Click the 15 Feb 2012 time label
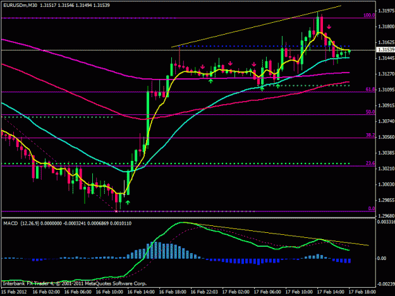This screenshot has height=296, width=395. [x=14, y=292]
